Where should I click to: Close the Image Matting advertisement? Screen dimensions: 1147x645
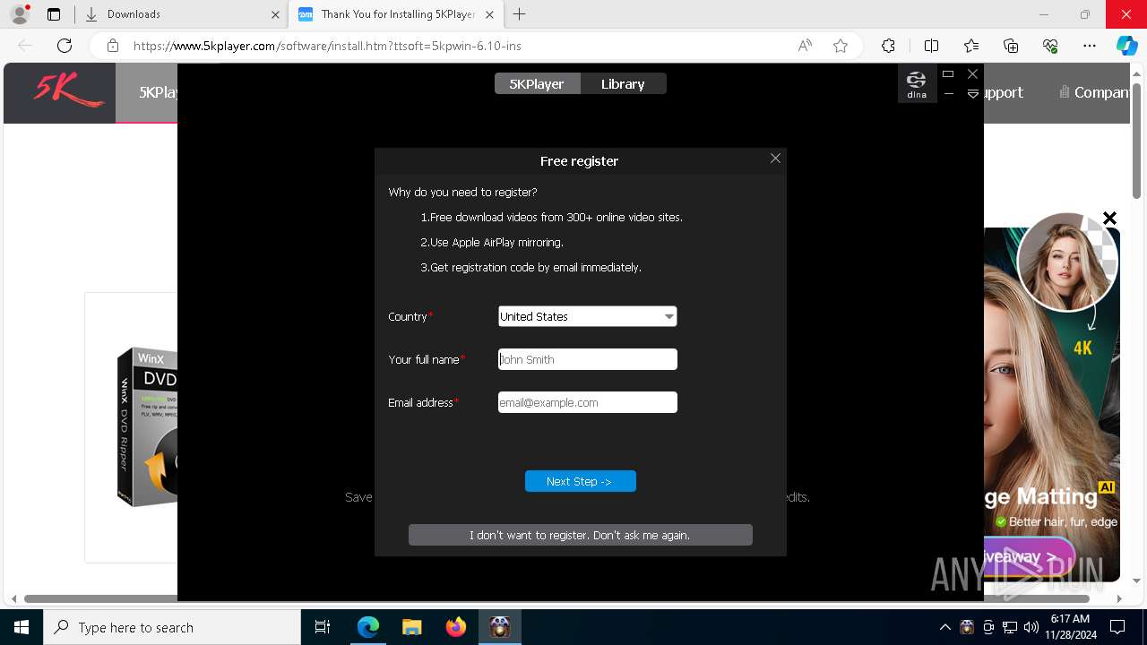[x=1109, y=218]
